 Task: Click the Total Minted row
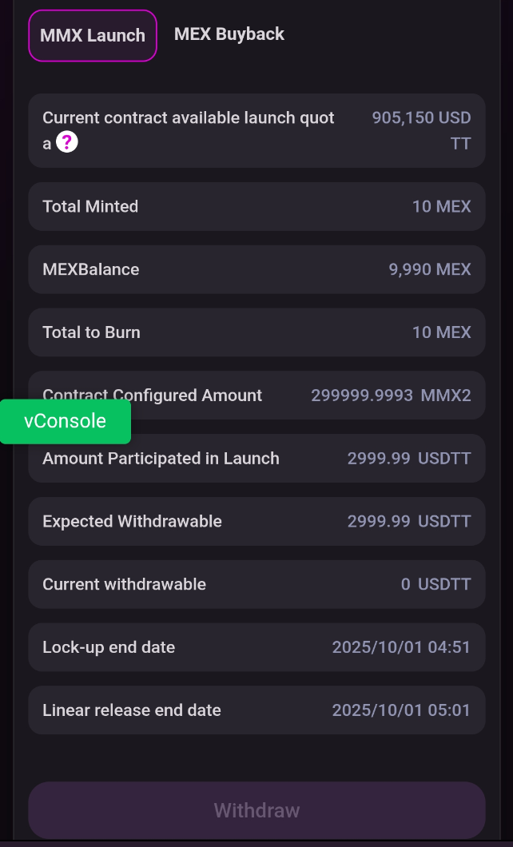256,207
